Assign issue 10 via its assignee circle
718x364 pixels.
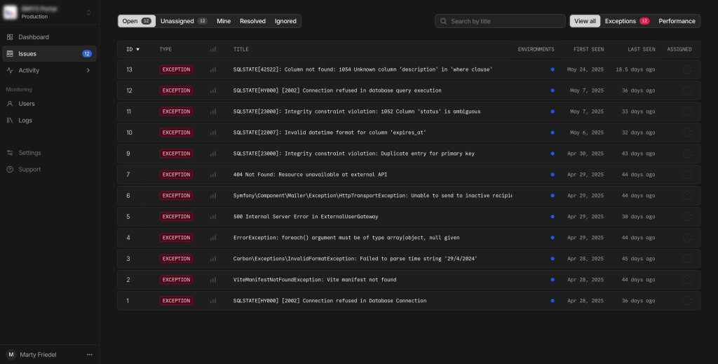click(x=687, y=133)
